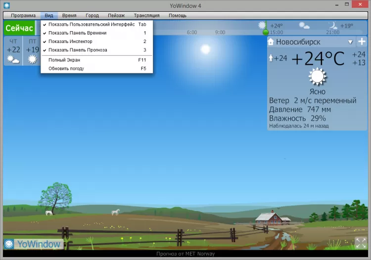
Task: Choose Обновить погоду from the menu
Action: click(x=97, y=69)
